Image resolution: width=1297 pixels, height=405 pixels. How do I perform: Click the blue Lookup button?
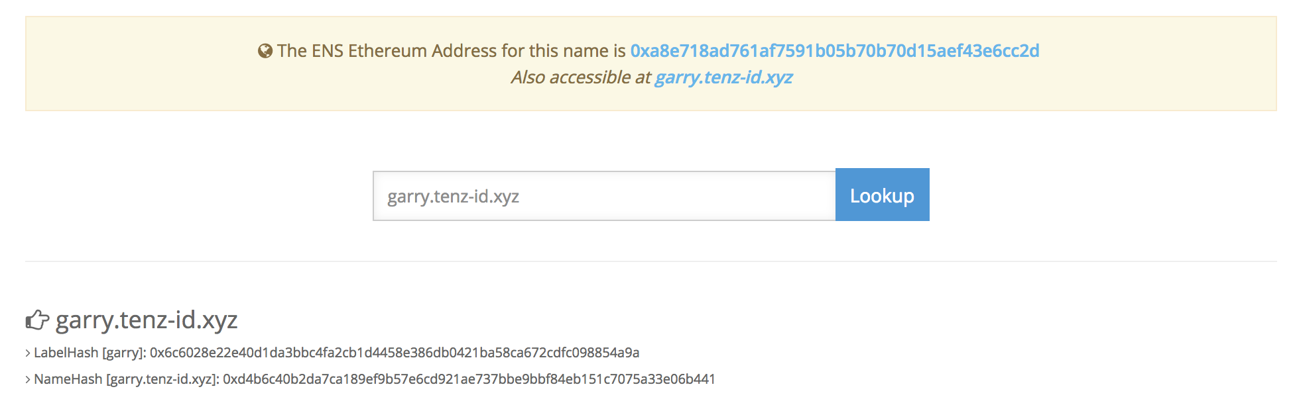(x=882, y=195)
